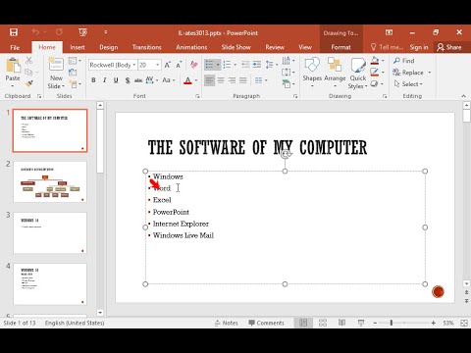Click the Format Painter brush icon

coord(29,84)
